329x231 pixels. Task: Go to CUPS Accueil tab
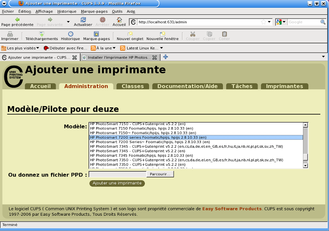coord(40,86)
